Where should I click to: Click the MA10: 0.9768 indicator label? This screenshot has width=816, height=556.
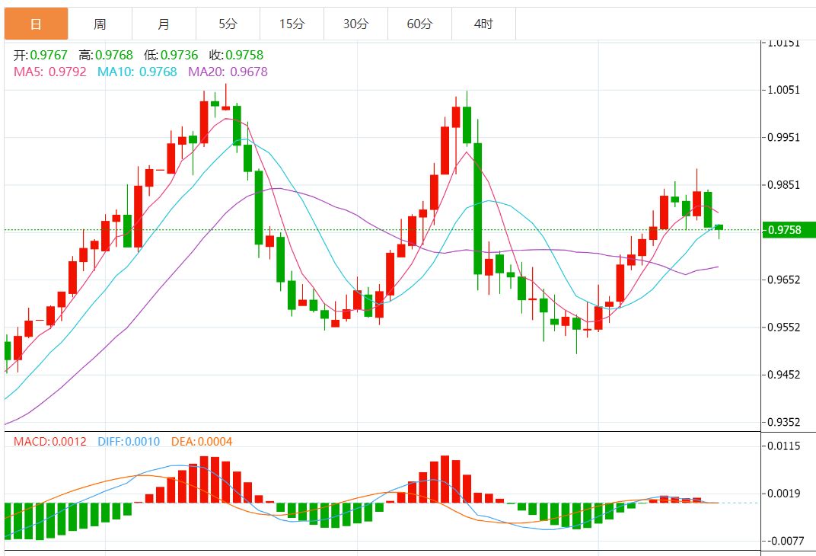pyautogui.click(x=137, y=72)
